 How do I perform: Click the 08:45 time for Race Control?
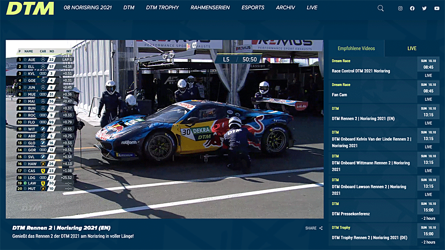pyautogui.click(x=428, y=67)
